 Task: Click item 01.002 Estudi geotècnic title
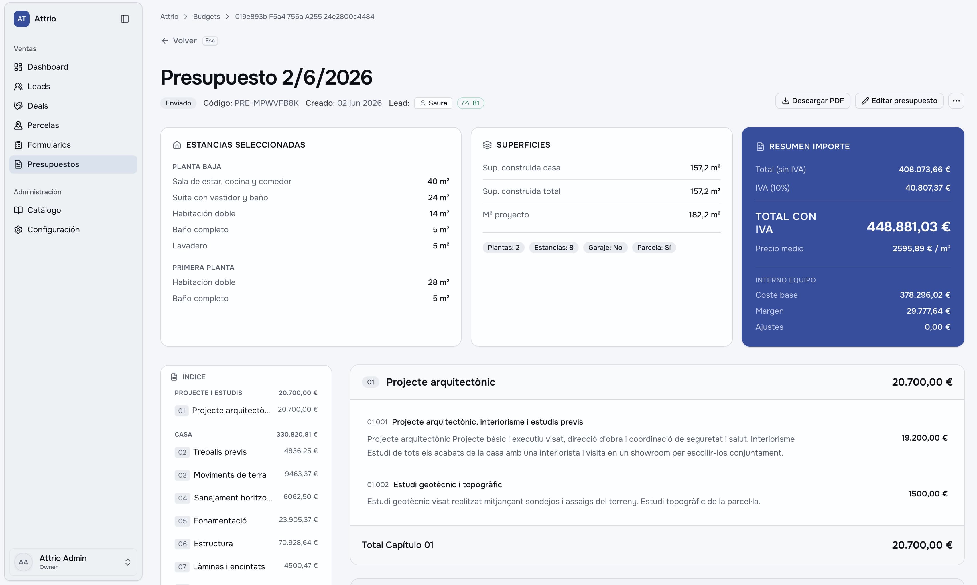(x=448, y=485)
